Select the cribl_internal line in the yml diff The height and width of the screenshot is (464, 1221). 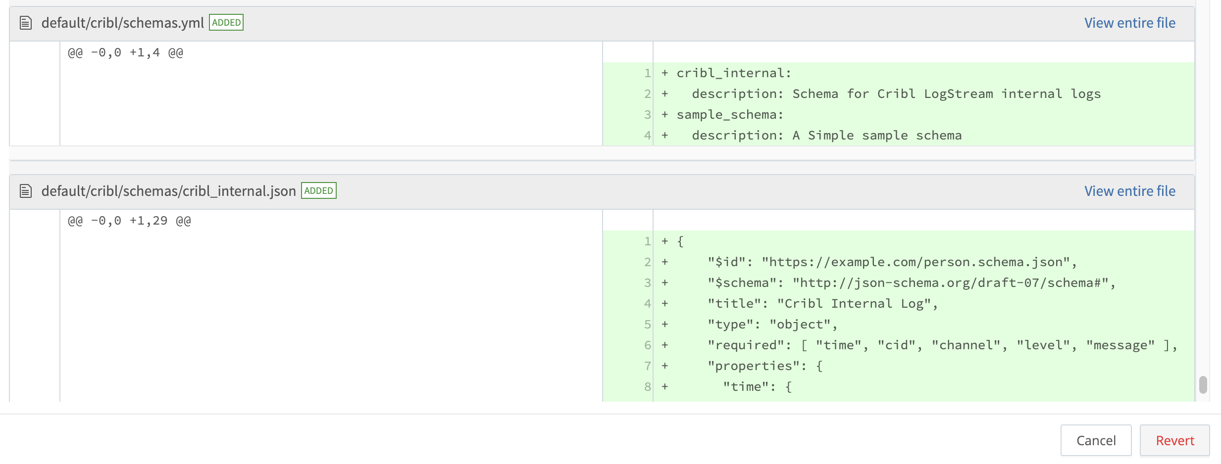tap(733, 73)
